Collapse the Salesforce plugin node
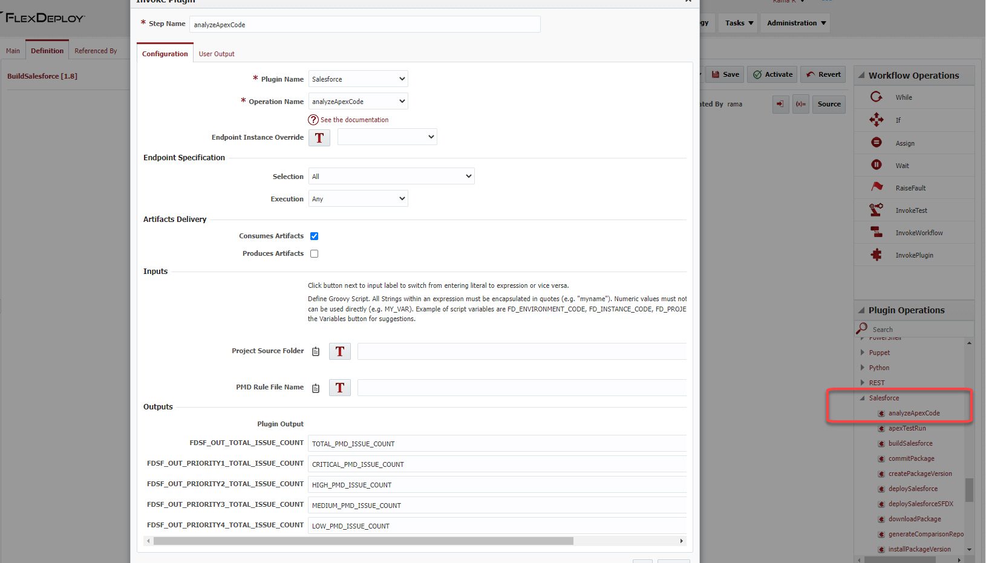 [862, 398]
